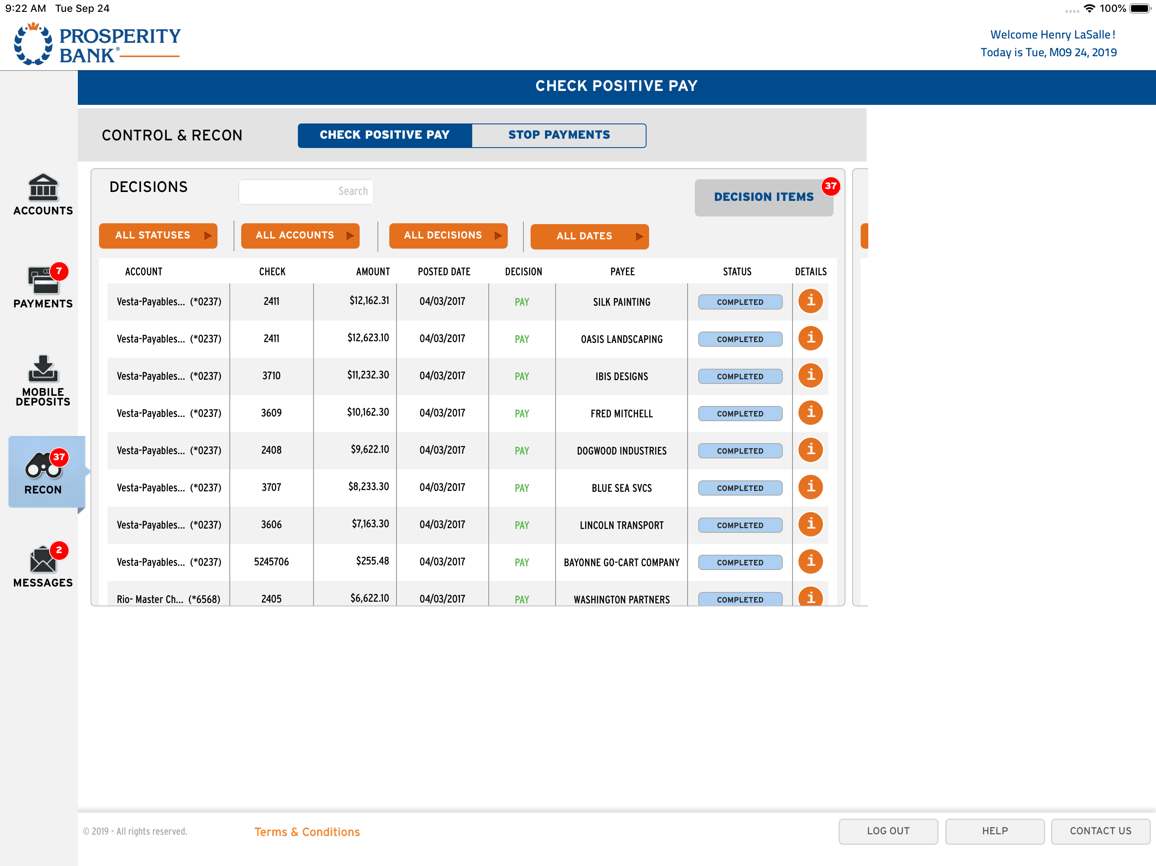Click Completed status for Dogwood Industries

click(x=740, y=450)
